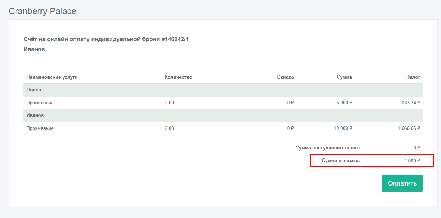Click the Количество column header
The width and height of the screenshot is (441, 218).
pyautogui.click(x=178, y=77)
